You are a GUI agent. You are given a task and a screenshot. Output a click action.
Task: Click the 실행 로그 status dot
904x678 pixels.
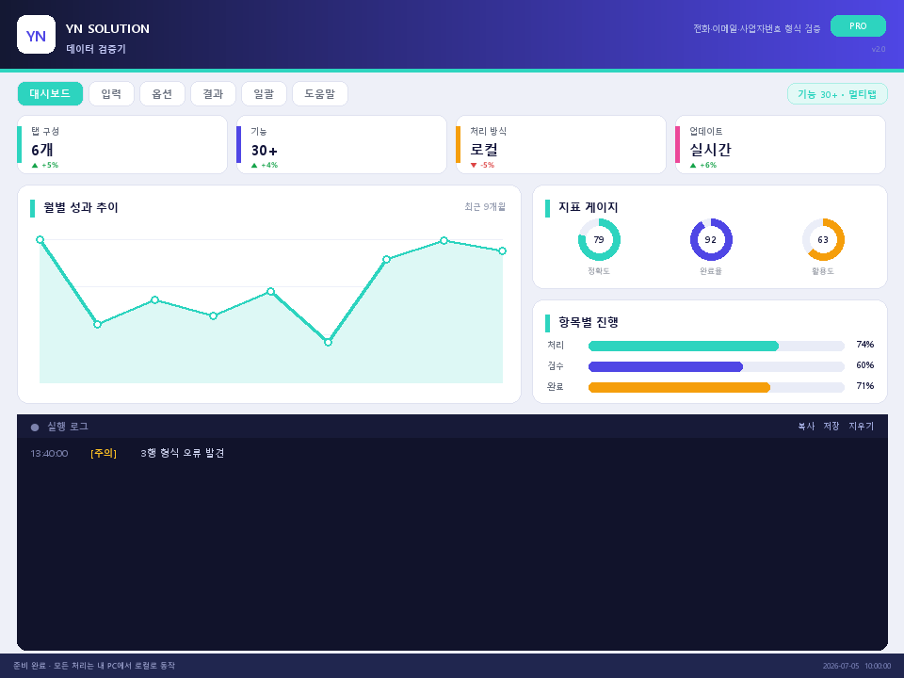(35, 428)
